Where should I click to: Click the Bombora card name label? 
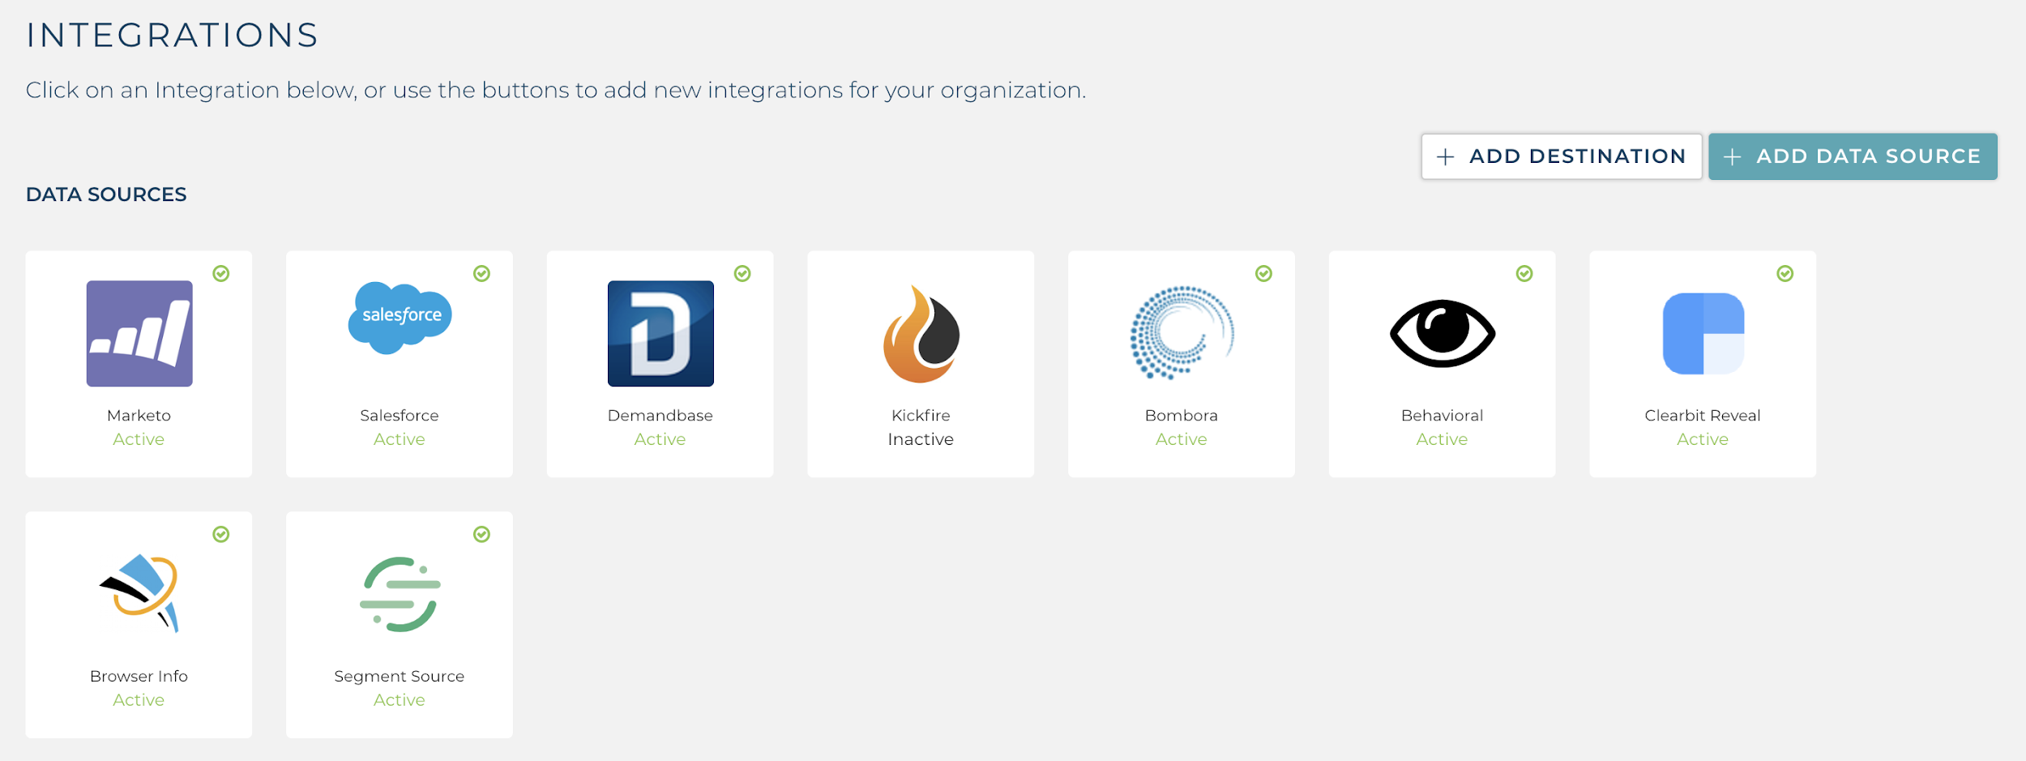(1182, 415)
